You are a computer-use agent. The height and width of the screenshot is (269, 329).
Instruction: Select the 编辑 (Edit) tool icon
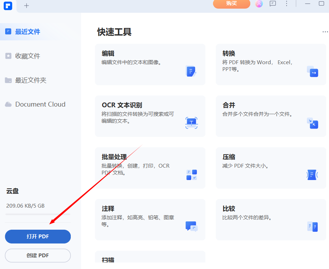[x=191, y=71]
